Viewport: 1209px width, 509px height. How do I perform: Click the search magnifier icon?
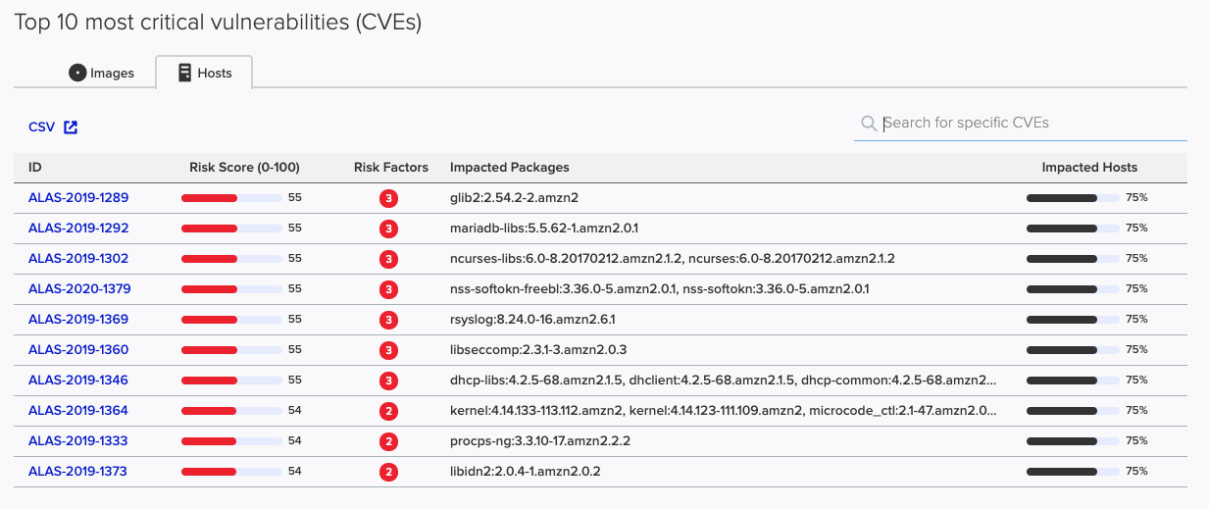(x=868, y=124)
